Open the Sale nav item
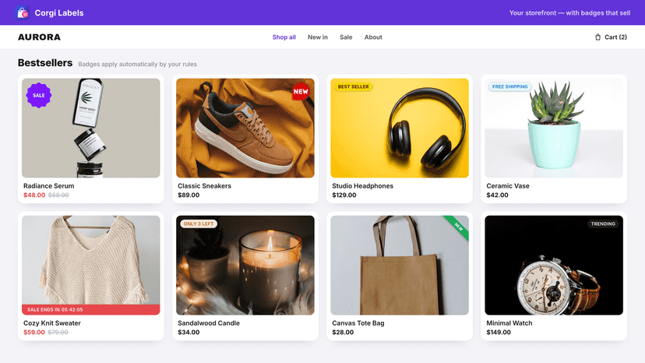 coord(346,37)
